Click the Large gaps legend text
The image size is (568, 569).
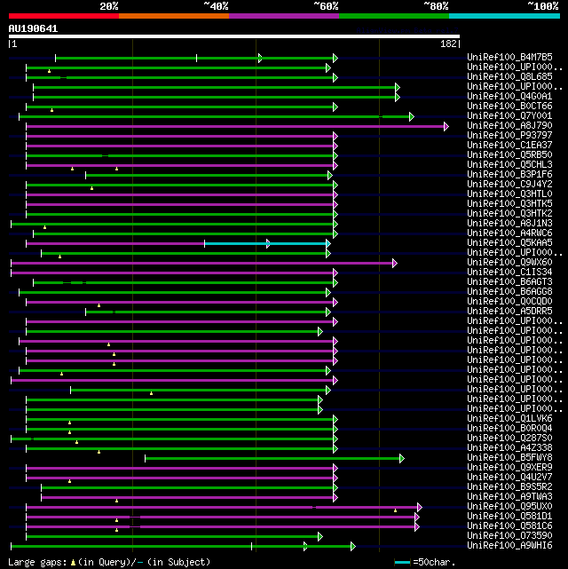[37, 563]
